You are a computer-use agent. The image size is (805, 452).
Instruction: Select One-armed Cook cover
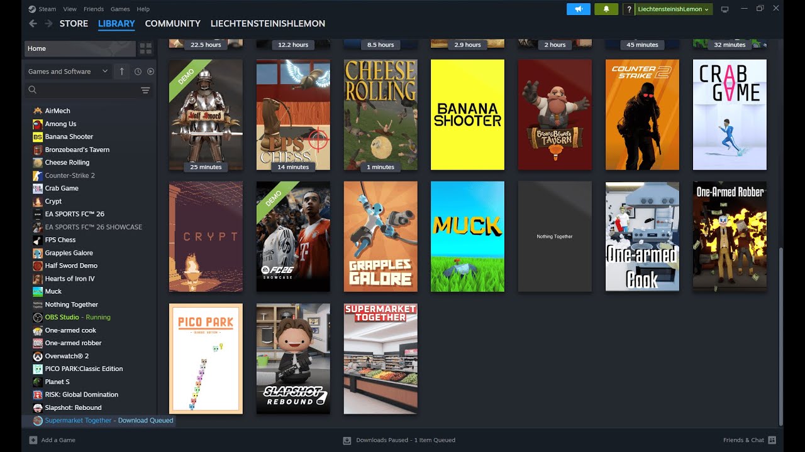[x=642, y=237]
